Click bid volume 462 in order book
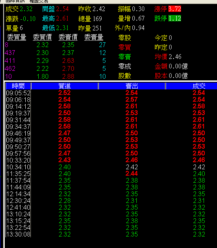This screenshot has width=217, height=248. [10, 68]
